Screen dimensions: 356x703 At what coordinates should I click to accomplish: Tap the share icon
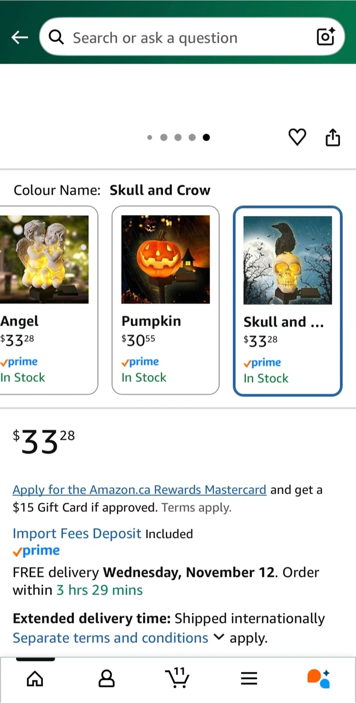click(333, 137)
